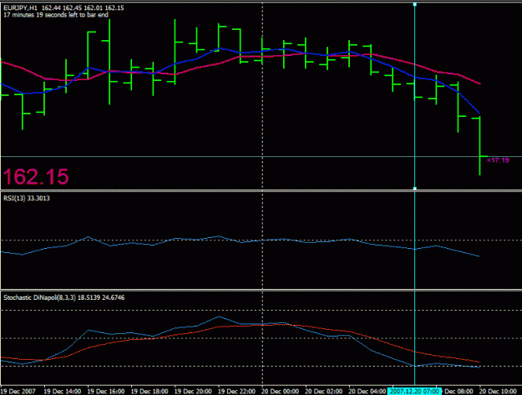This screenshot has height=395, width=522.
Task: Select the right end of the blue moving average
Action: (x=479, y=114)
